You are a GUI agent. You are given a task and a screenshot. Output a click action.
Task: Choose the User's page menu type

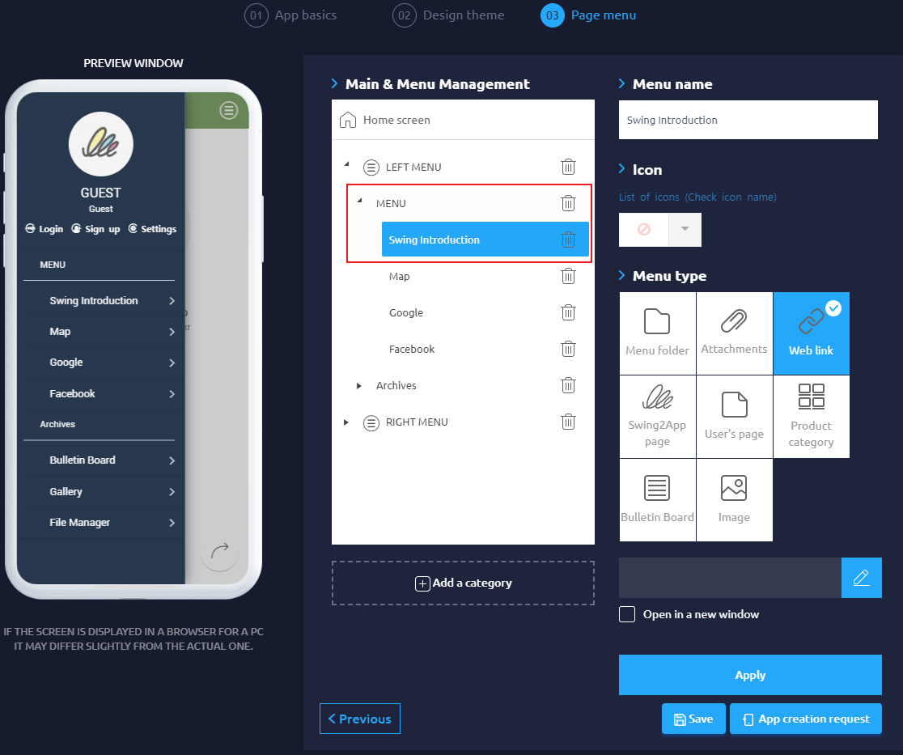(x=734, y=417)
